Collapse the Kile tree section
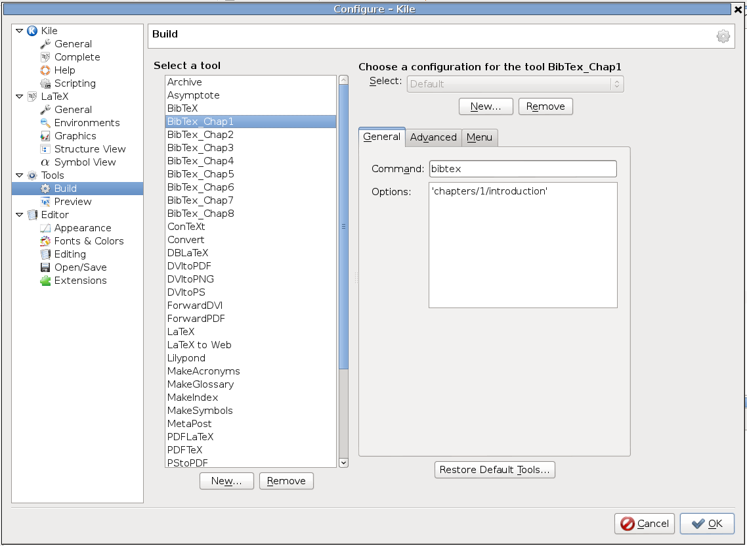747x546 pixels. pos(20,30)
